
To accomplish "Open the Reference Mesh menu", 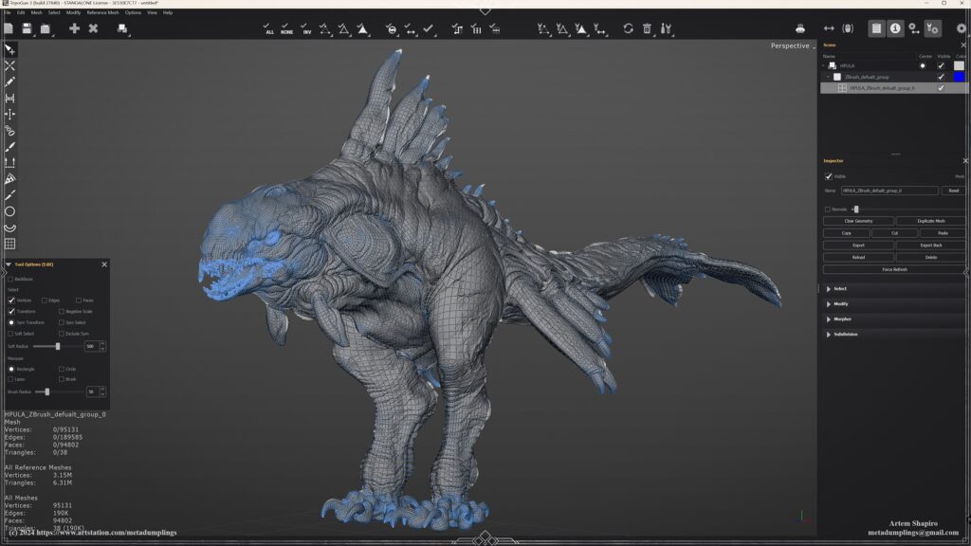I will point(102,12).
